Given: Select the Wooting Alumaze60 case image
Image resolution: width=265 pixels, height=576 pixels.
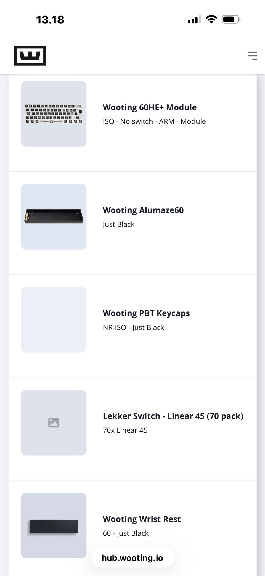Looking at the screenshot, I should point(54,217).
